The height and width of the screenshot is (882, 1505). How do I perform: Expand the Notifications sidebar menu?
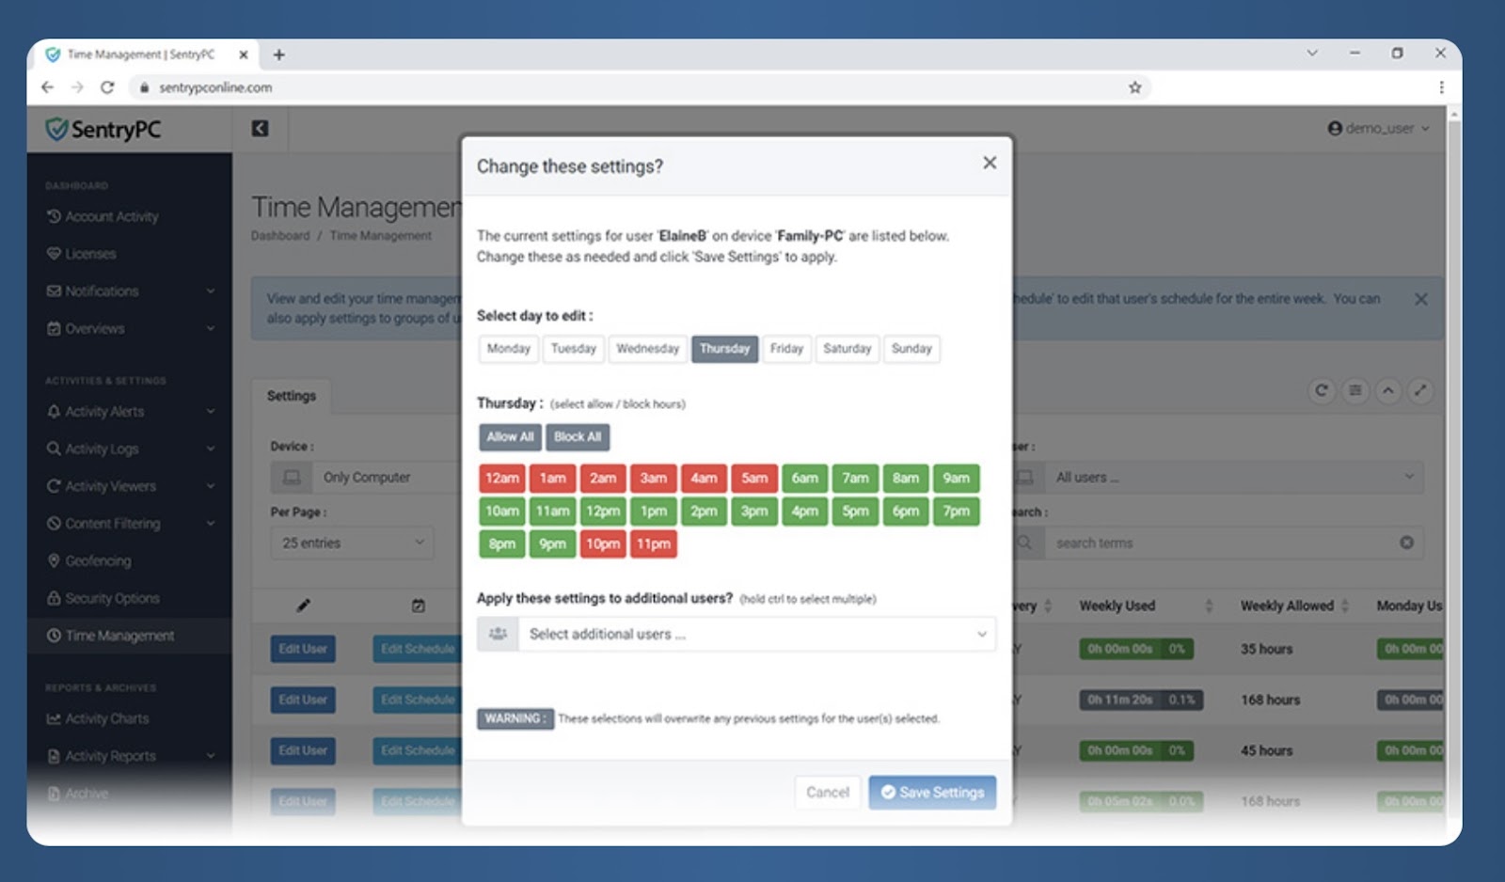click(x=130, y=291)
